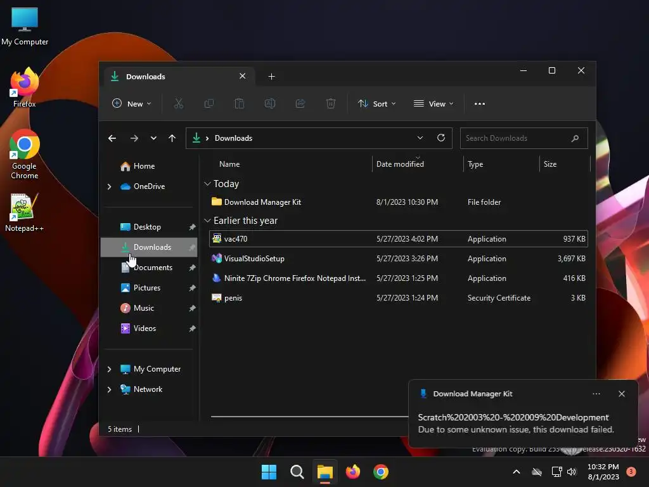The width and height of the screenshot is (649, 487).
Task: Open the New item dropdown
Action: (132, 103)
